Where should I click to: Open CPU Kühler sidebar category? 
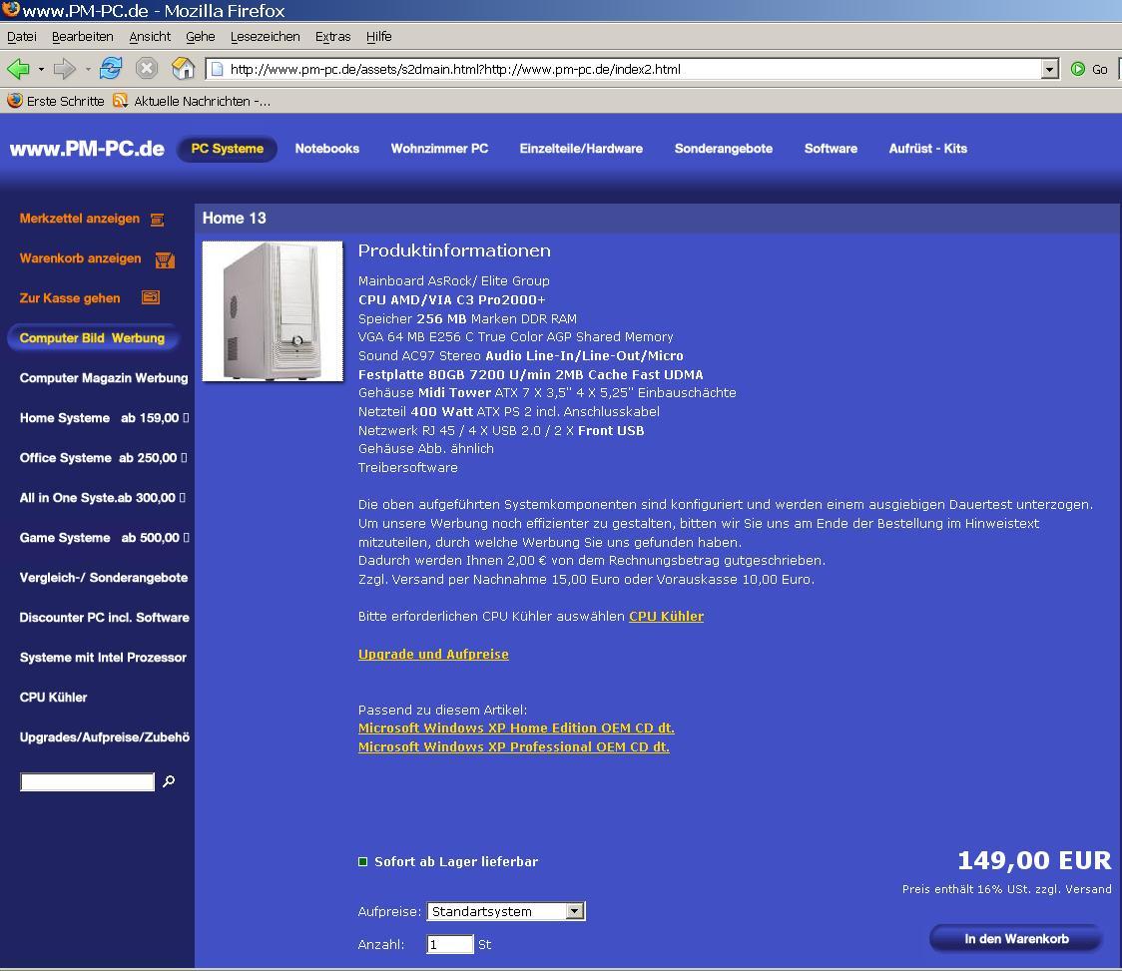[54, 698]
